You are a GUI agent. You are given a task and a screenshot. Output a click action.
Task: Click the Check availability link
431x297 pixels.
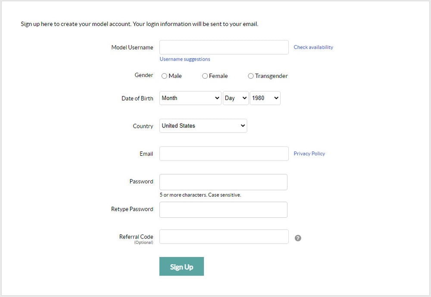(x=313, y=47)
